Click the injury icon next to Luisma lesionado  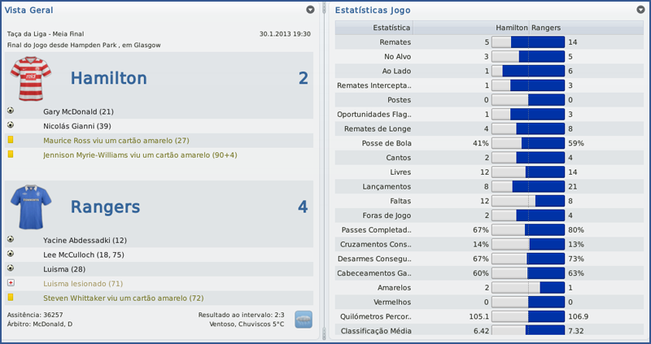coord(11,283)
